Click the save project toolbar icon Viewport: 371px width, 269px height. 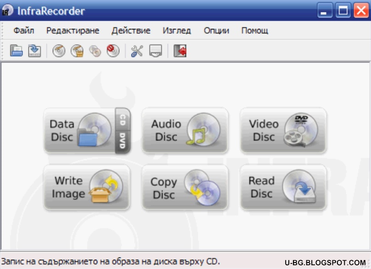(x=34, y=51)
